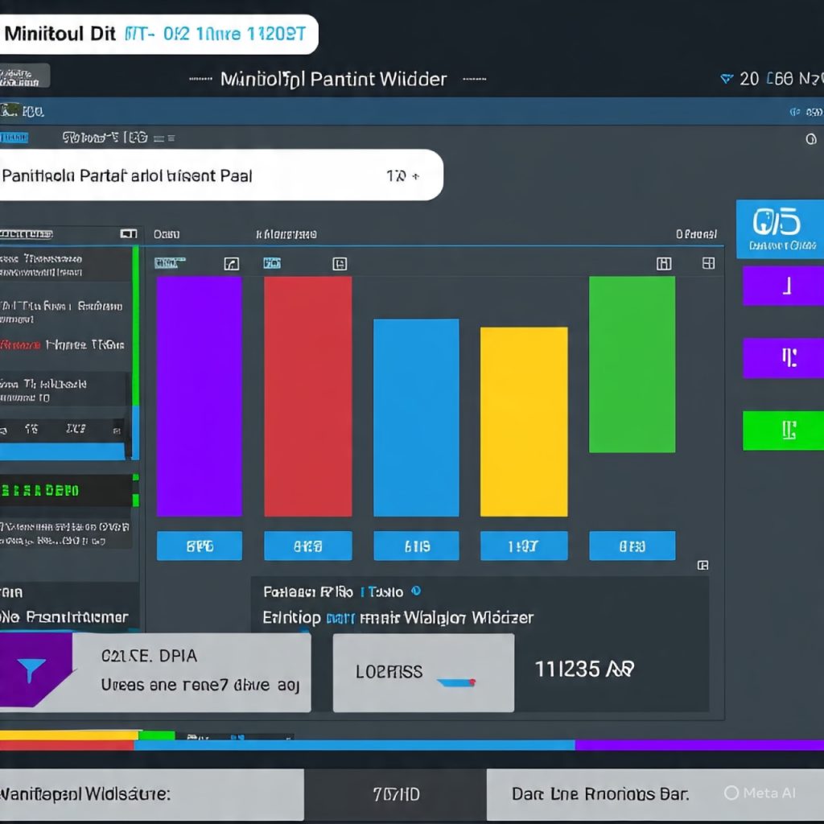
Task: Click the grid icon at chart's top-right
Action: pos(708,263)
